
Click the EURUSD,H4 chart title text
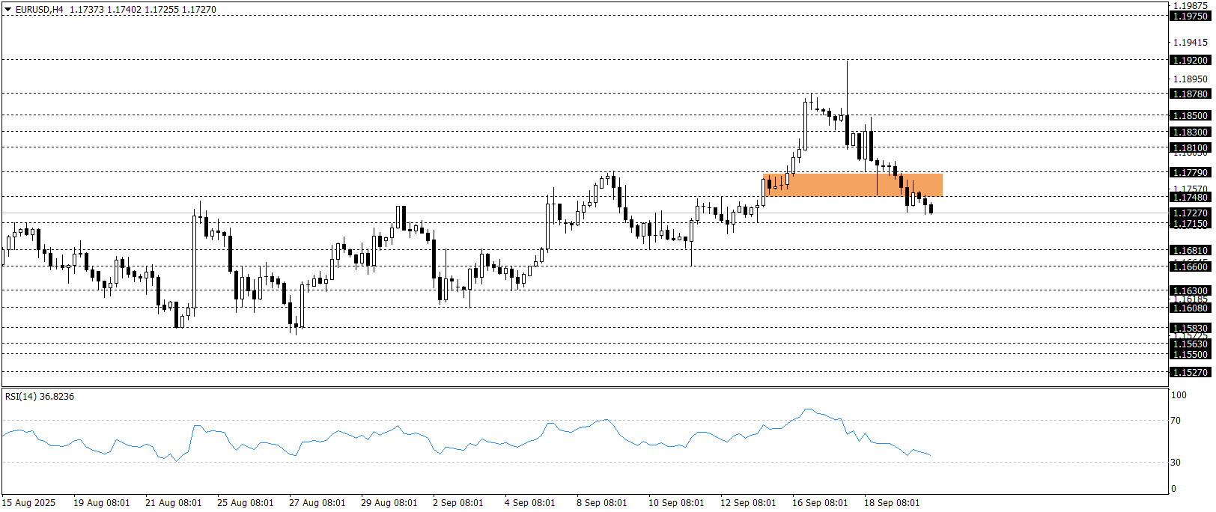click(x=40, y=10)
